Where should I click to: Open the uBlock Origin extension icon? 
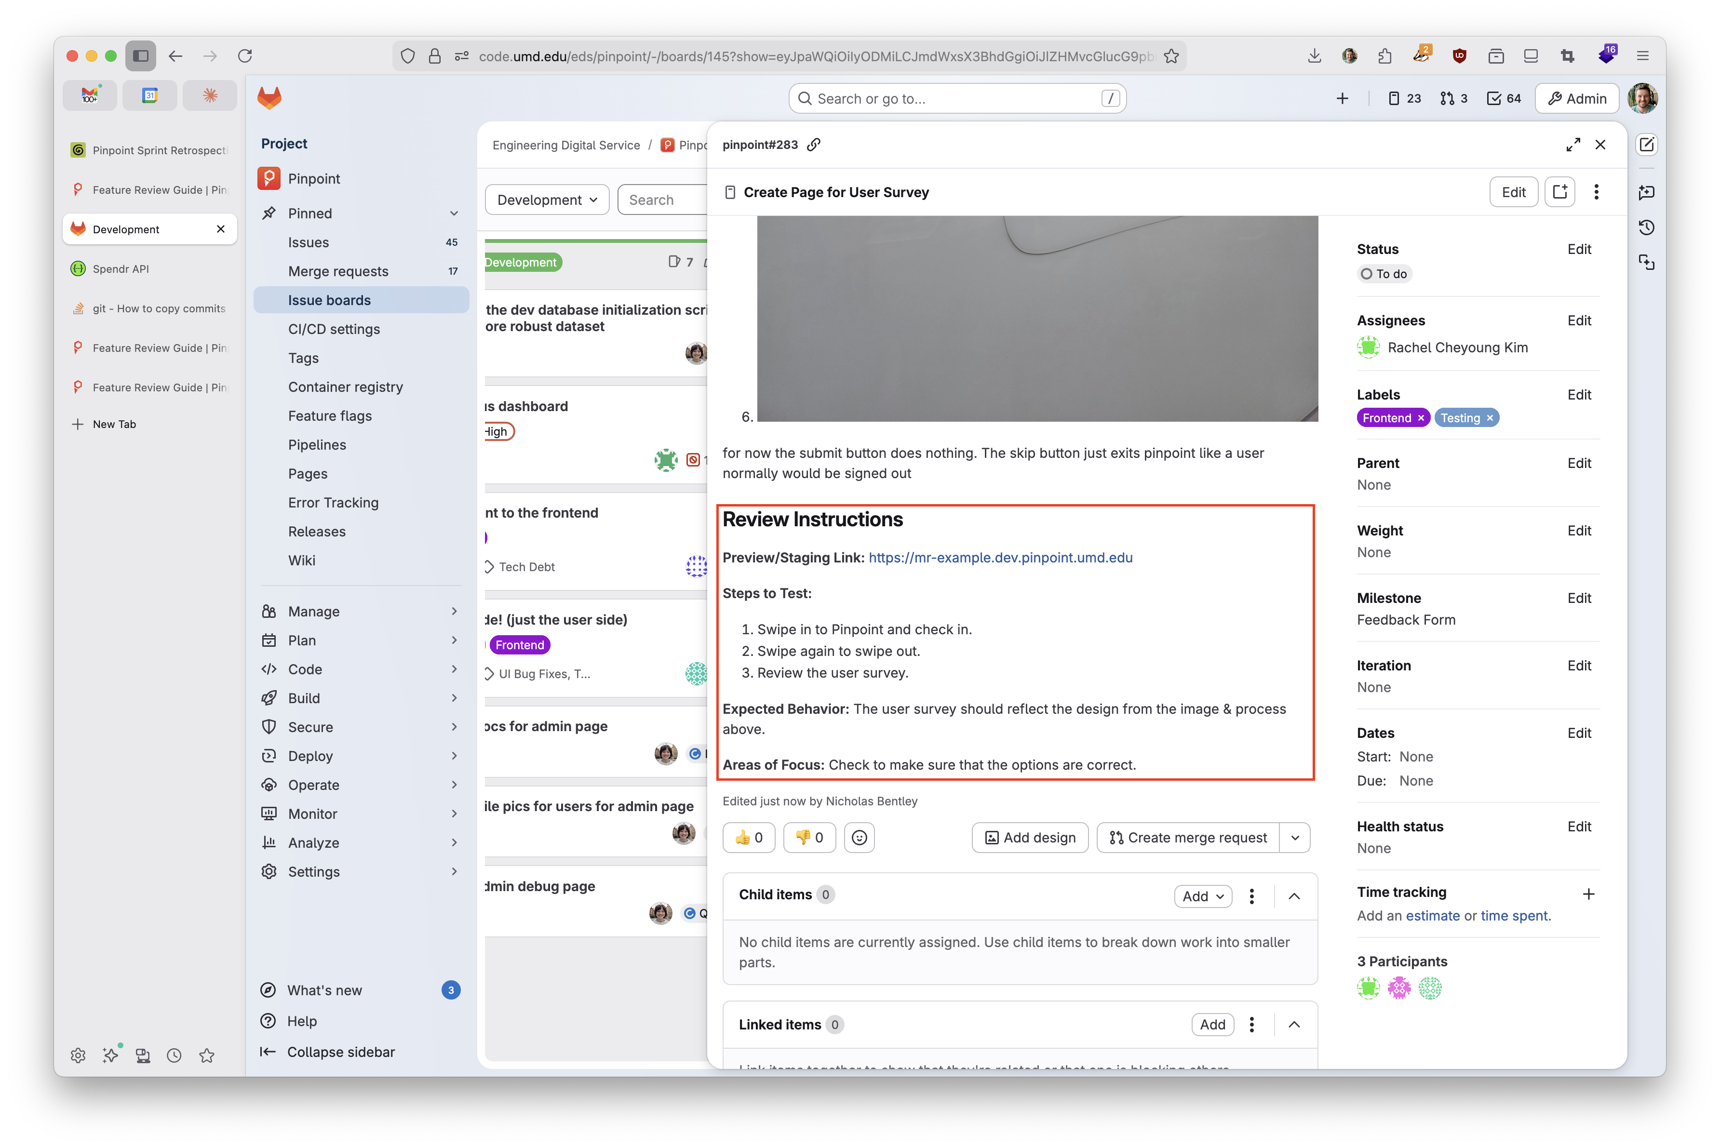[1459, 55]
